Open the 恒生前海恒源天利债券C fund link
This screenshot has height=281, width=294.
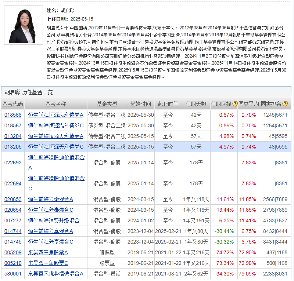point(56,147)
